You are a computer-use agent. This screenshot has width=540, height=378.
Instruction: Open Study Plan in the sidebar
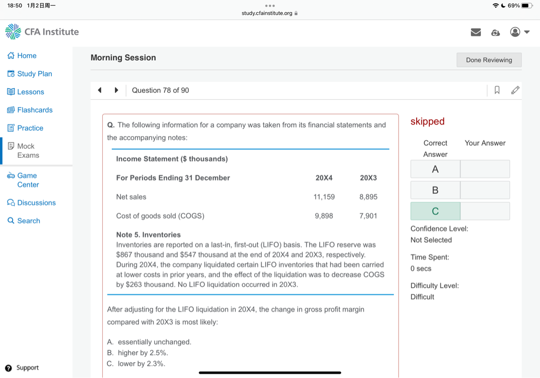pyautogui.click(x=34, y=74)
